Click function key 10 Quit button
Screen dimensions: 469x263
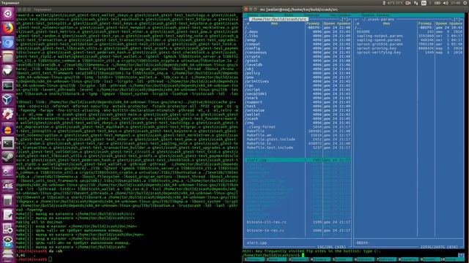pyautogui.click(x=453, y=260)
